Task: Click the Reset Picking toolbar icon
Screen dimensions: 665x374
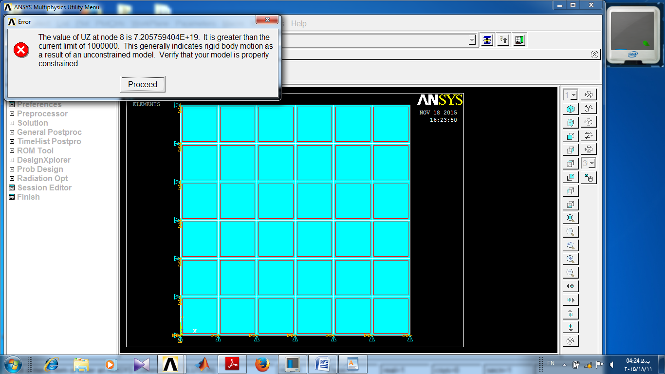Action: pyautogui.click(x=503, y=40)
